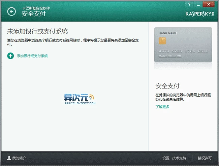Open 授权许可 licensing
Screen dimensions: 219x166
[x=205, y=158]
